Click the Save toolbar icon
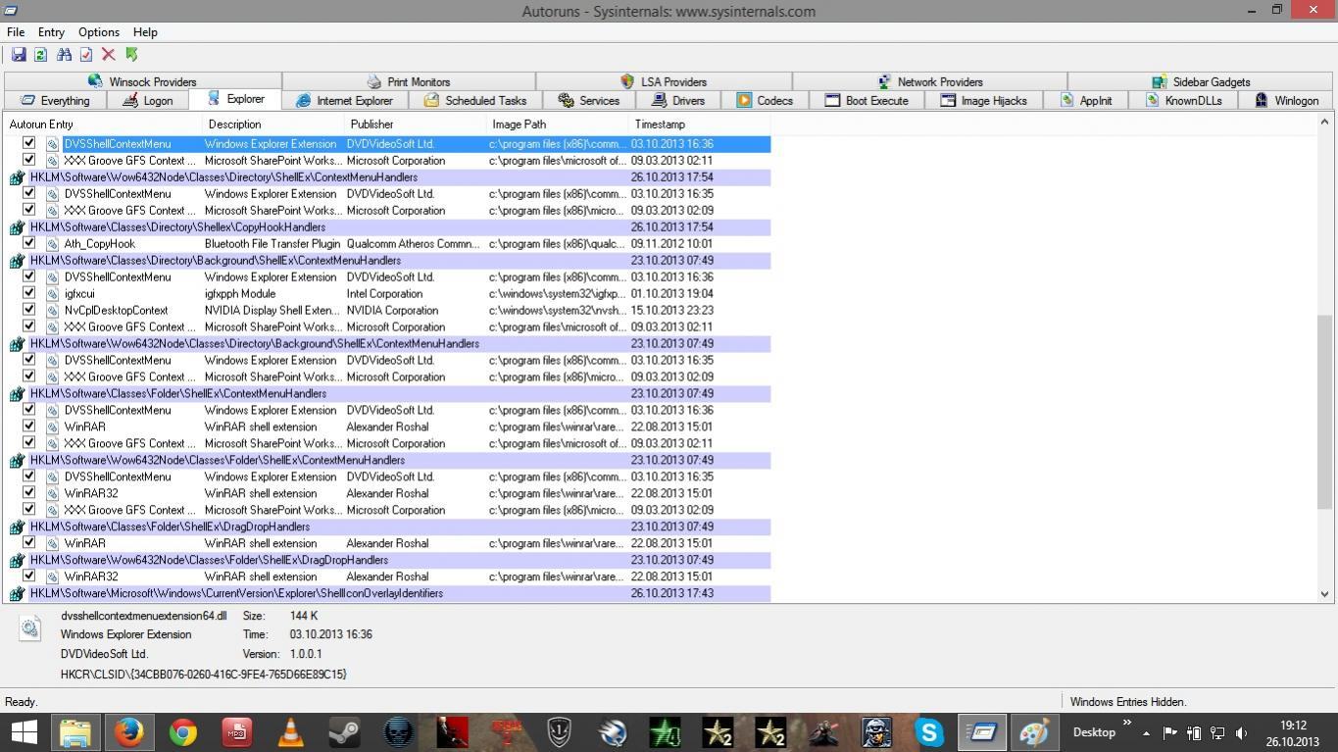Image resolution: width=1338 pixels, height=752 pixels. pyautogui.click(x=19, y=55)
